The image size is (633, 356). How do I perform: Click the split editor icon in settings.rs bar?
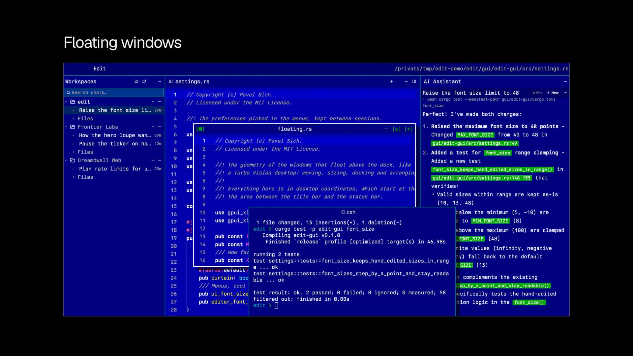tap(414, 81)
